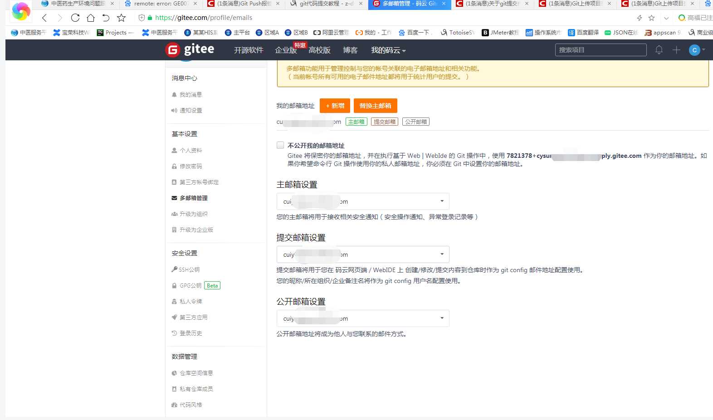The width and height of the screenshot is (713, 420).
Task: Click 开源软件 in navigation bar
Action: click(249, 50)
